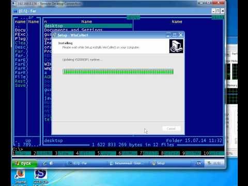Minimize the Setup WinCollect window
248x186 pixels.
coord(168,35)
